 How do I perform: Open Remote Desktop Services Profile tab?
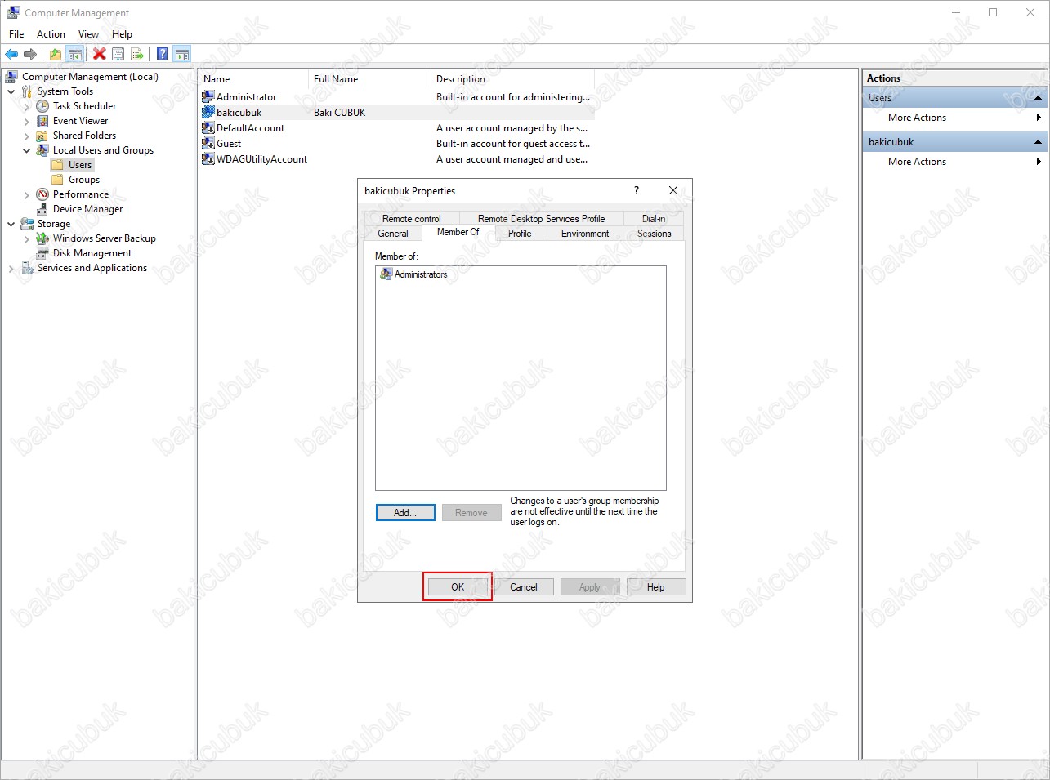point(541,219)
